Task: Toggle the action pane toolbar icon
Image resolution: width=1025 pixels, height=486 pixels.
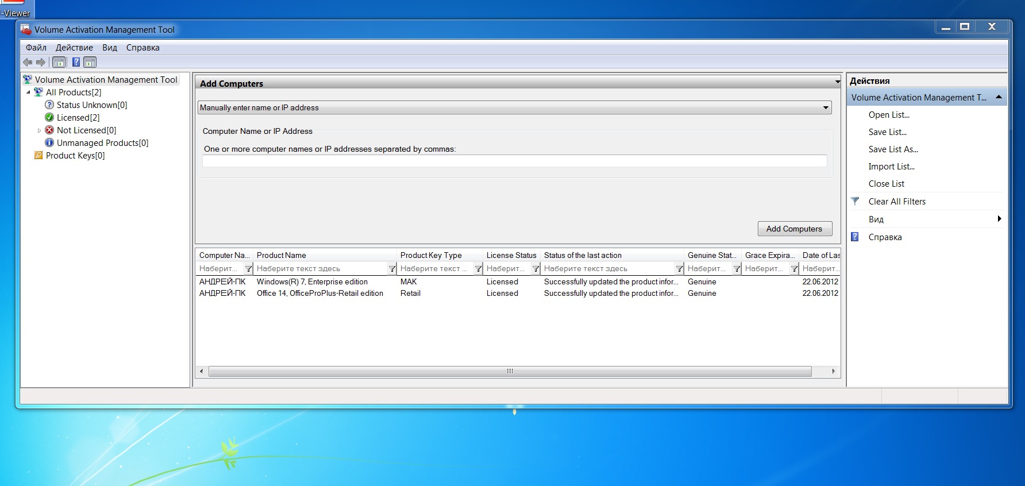Action: [90, 62]
